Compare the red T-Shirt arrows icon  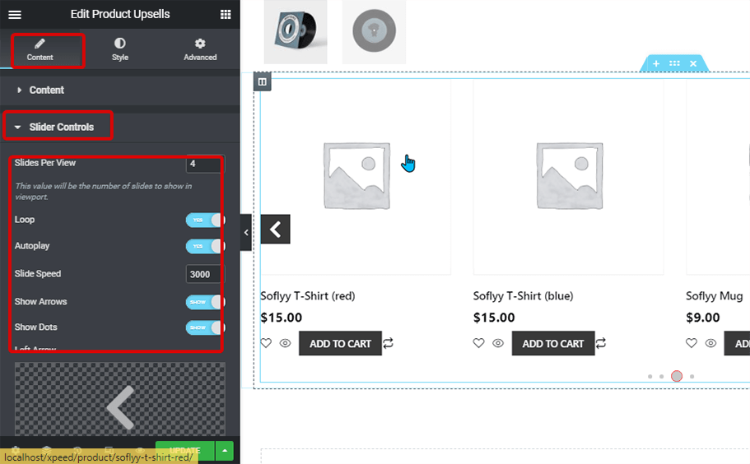(x=389, y=343)
